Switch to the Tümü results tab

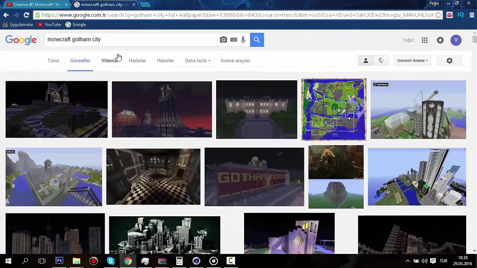[x=53, y=61]
